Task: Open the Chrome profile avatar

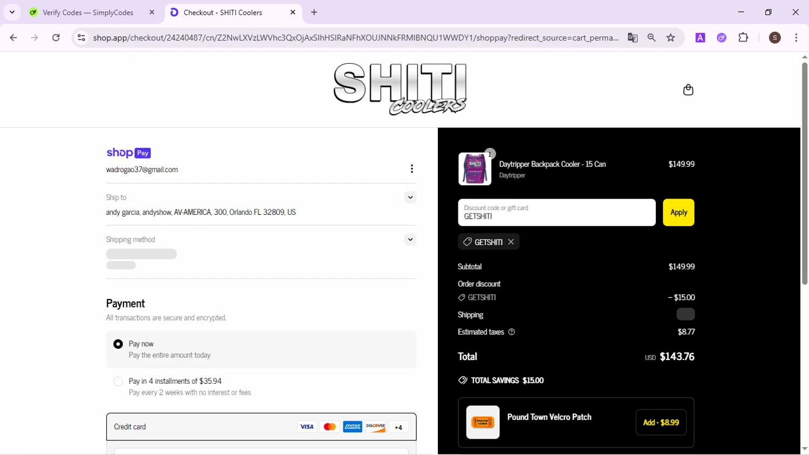Action: (775, 38)
